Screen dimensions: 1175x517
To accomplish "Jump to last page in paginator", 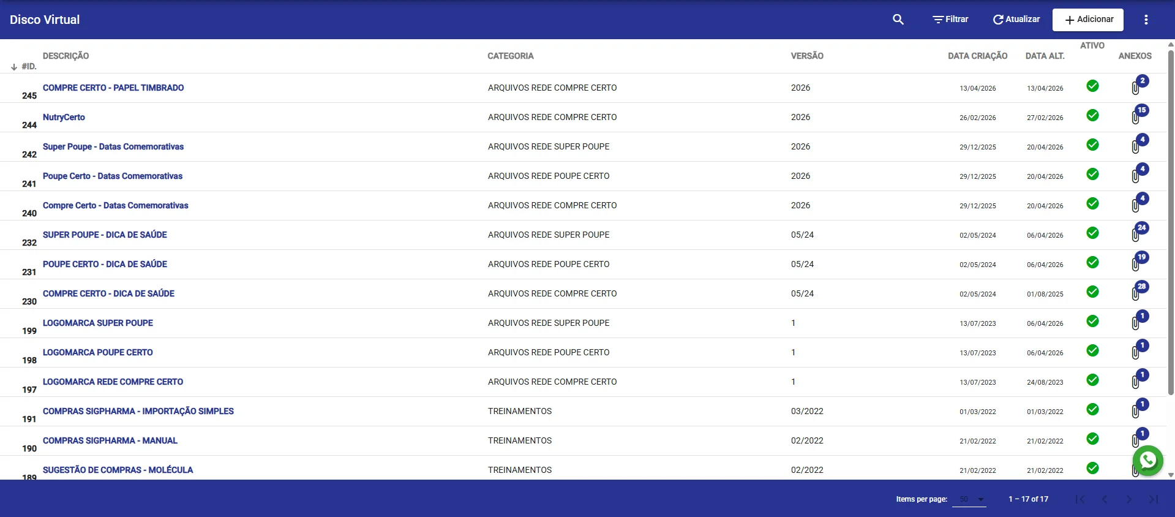I will click(x=1154, y=499).
